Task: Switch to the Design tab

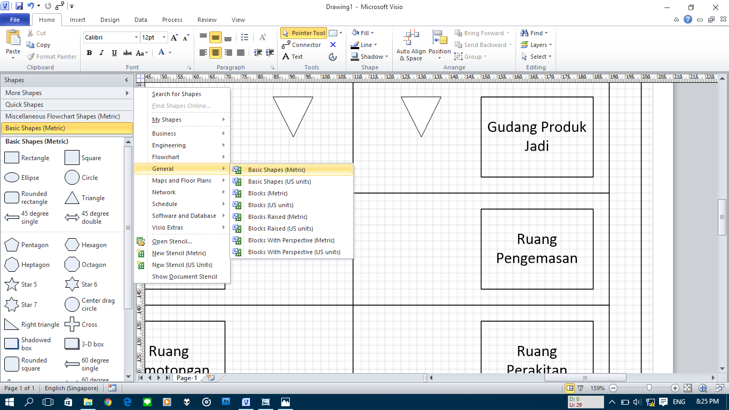Action: tap(110, 20)
